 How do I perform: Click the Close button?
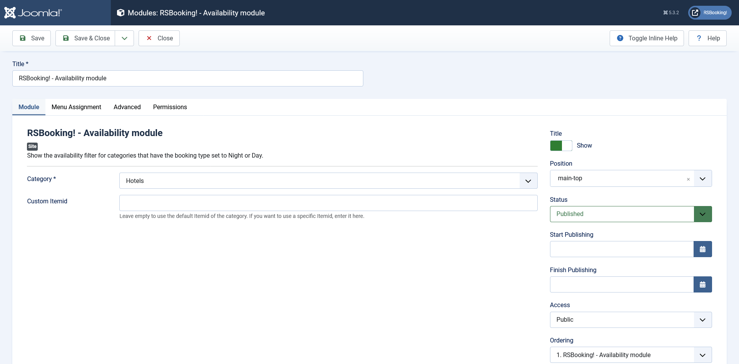(159, 38)
